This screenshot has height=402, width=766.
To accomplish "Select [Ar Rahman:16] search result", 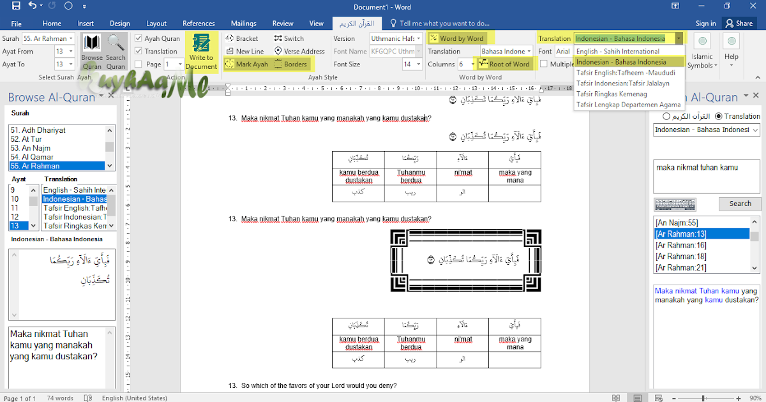I will 702,245.
